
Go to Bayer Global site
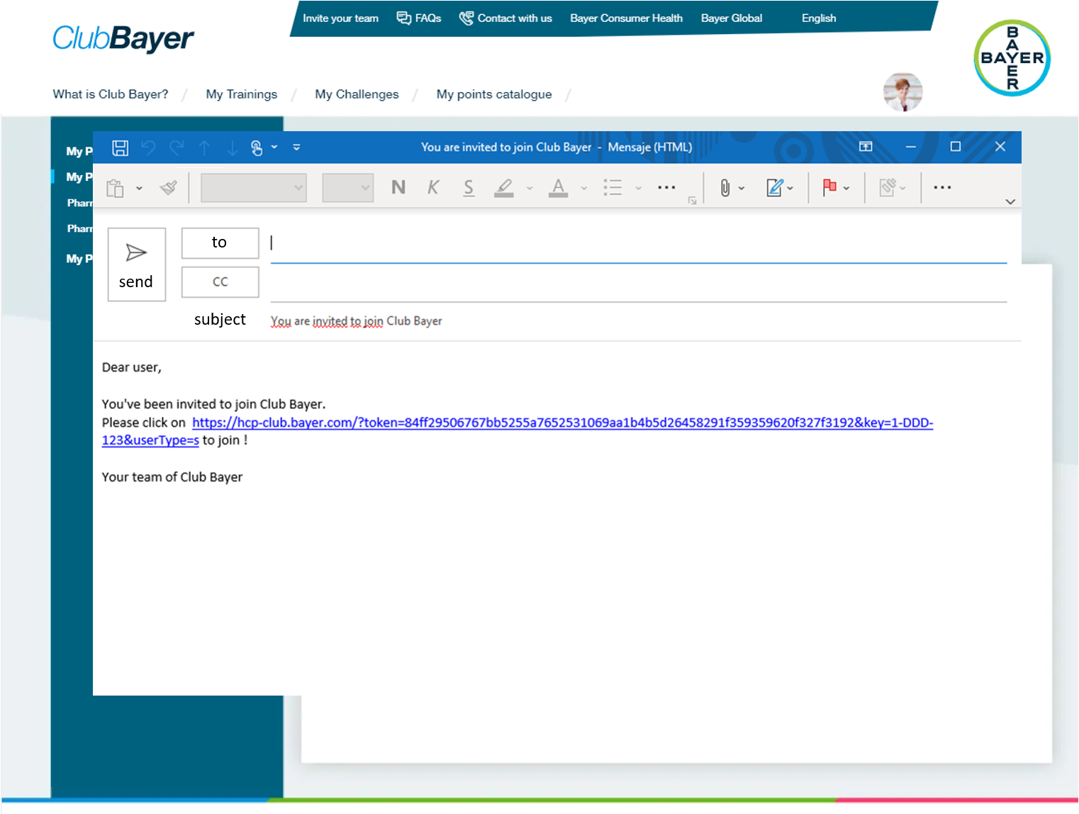tap(732, 18)
